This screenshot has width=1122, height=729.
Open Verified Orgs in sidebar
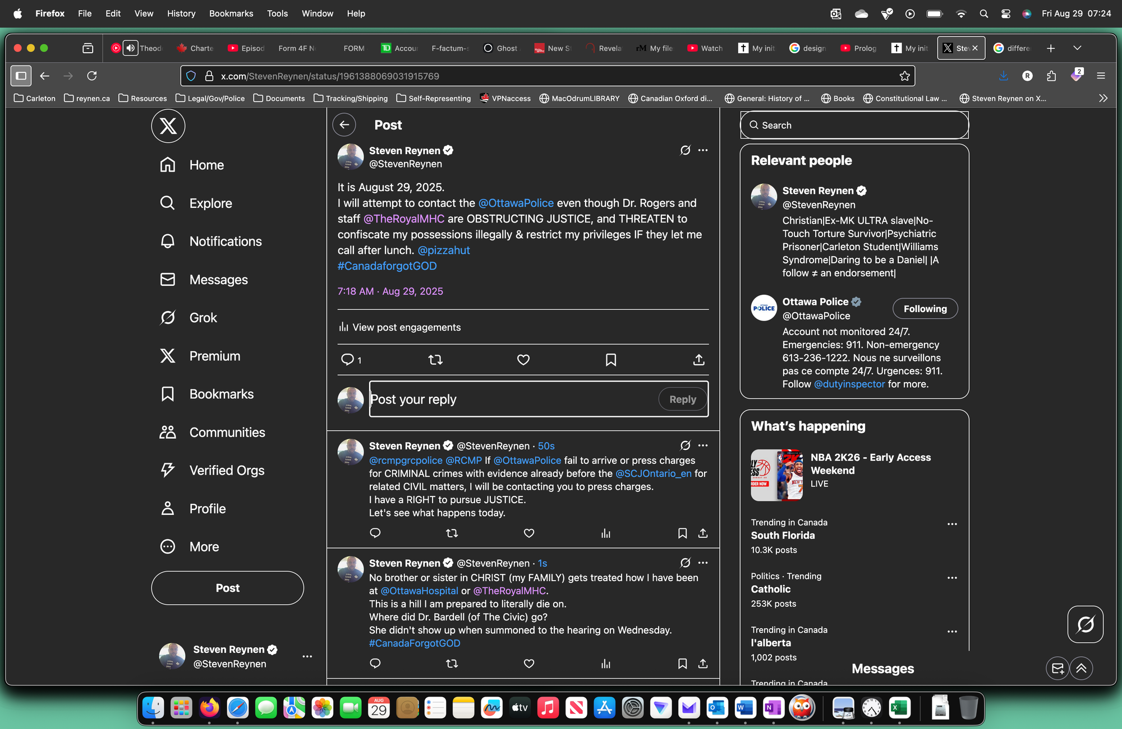[x=212, y=470]
